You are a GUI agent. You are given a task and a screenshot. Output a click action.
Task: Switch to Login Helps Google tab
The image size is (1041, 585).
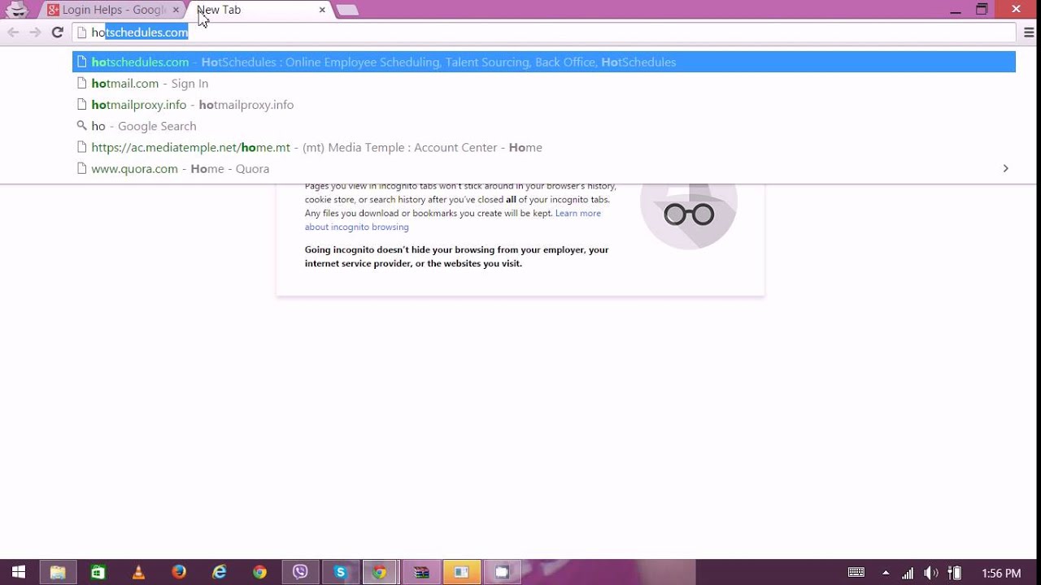click(112, 10)
